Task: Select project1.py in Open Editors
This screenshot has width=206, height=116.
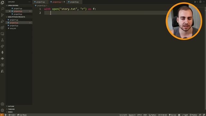Action: tap(18, 8)
